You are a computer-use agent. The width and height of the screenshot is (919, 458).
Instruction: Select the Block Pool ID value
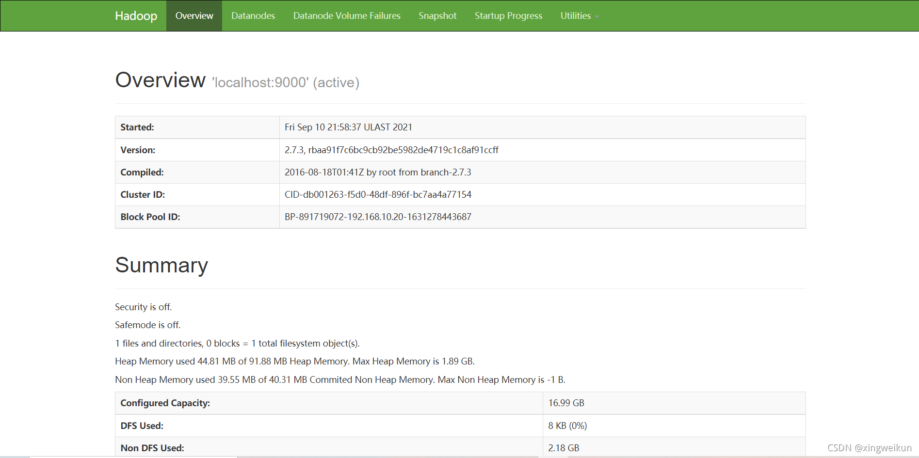point(378,217)
